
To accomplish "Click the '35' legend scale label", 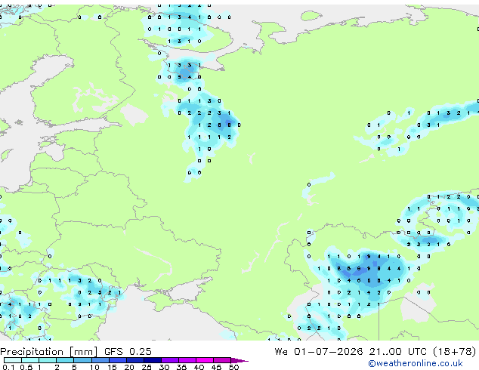I will pyautogui.click(x=181, y=367).
